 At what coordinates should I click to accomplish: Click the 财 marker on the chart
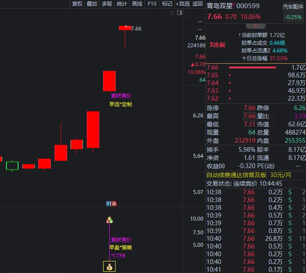pyautogui.click(x=109, y=204)
